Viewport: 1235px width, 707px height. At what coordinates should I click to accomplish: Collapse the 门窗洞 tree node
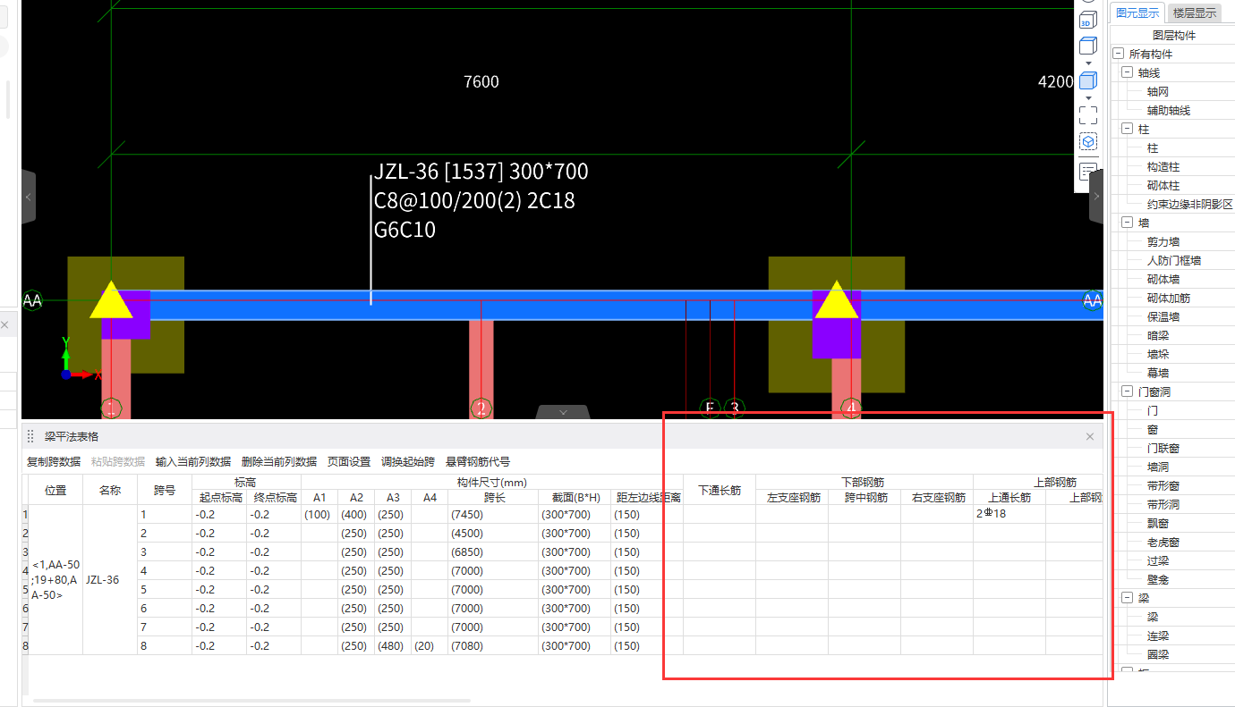click(x=1127, y=392)
